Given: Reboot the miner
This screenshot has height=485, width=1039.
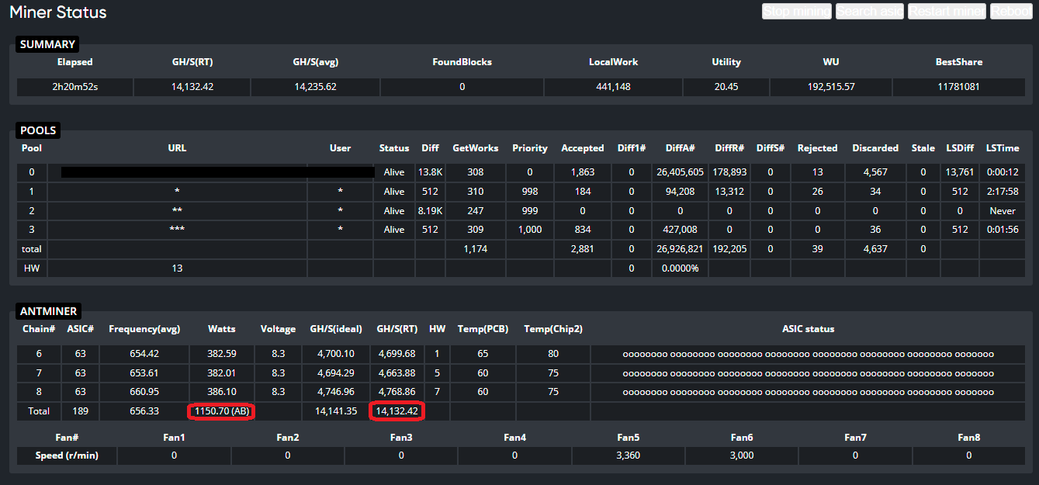Looking at the screenshot, I should [1010, 12].
